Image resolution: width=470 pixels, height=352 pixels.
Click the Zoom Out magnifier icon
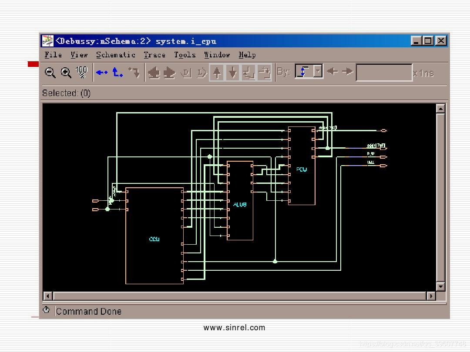[50, 73]
